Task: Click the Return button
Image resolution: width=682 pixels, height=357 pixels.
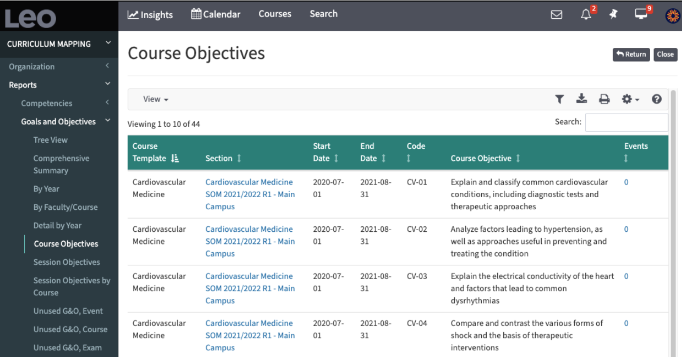Action: pyautogui.click(x=631, y=54)
